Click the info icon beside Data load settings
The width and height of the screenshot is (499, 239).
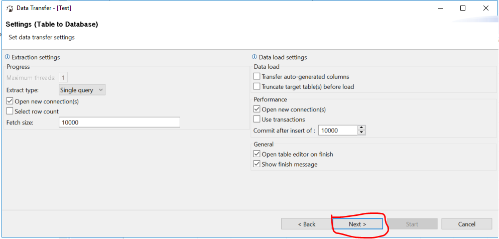click(255, 57)
